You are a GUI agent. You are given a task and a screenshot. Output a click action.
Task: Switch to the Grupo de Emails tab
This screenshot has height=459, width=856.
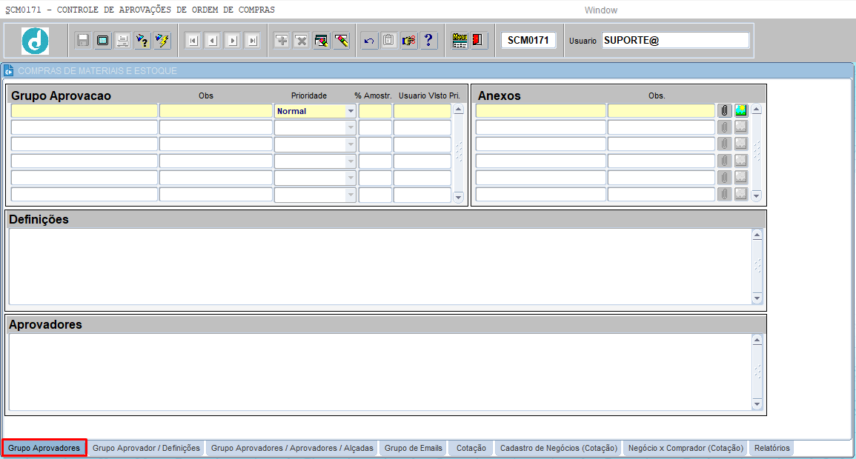tap(414, 448)
